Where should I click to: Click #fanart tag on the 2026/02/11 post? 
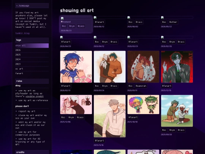66,86
